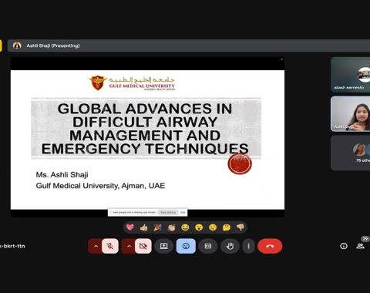Turn on the camera button
The width and height of the screenshot is (370, 293).
coord(143,246)
